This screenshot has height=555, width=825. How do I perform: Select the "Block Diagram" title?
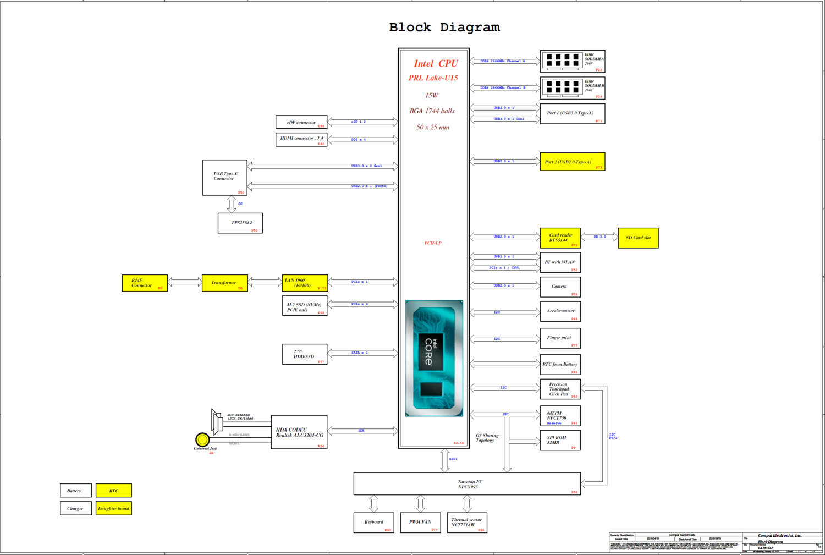pyautogui.click(x=444, y=27)
